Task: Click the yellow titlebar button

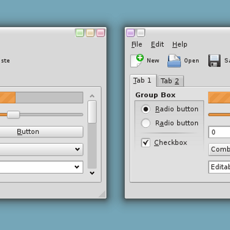Action: (x=90, y=33)
